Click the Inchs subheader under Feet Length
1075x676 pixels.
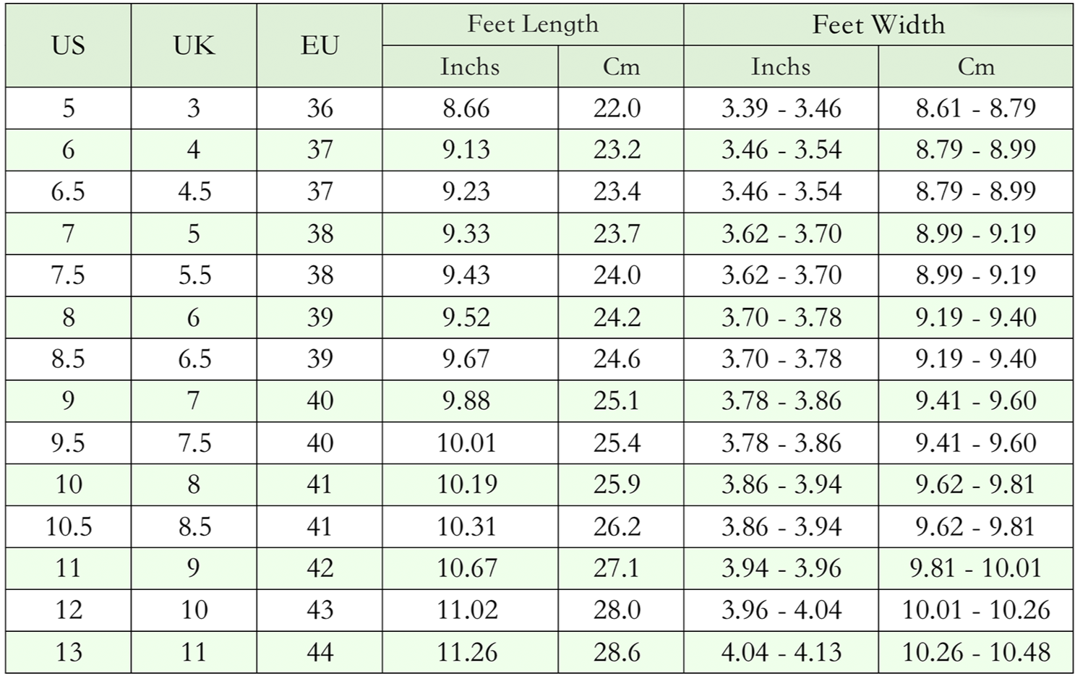[470, 67]
